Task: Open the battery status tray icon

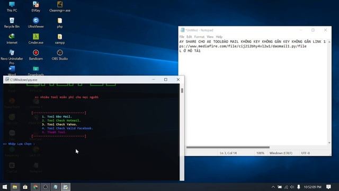Action: pyautogui.click(x=280, y=187)
